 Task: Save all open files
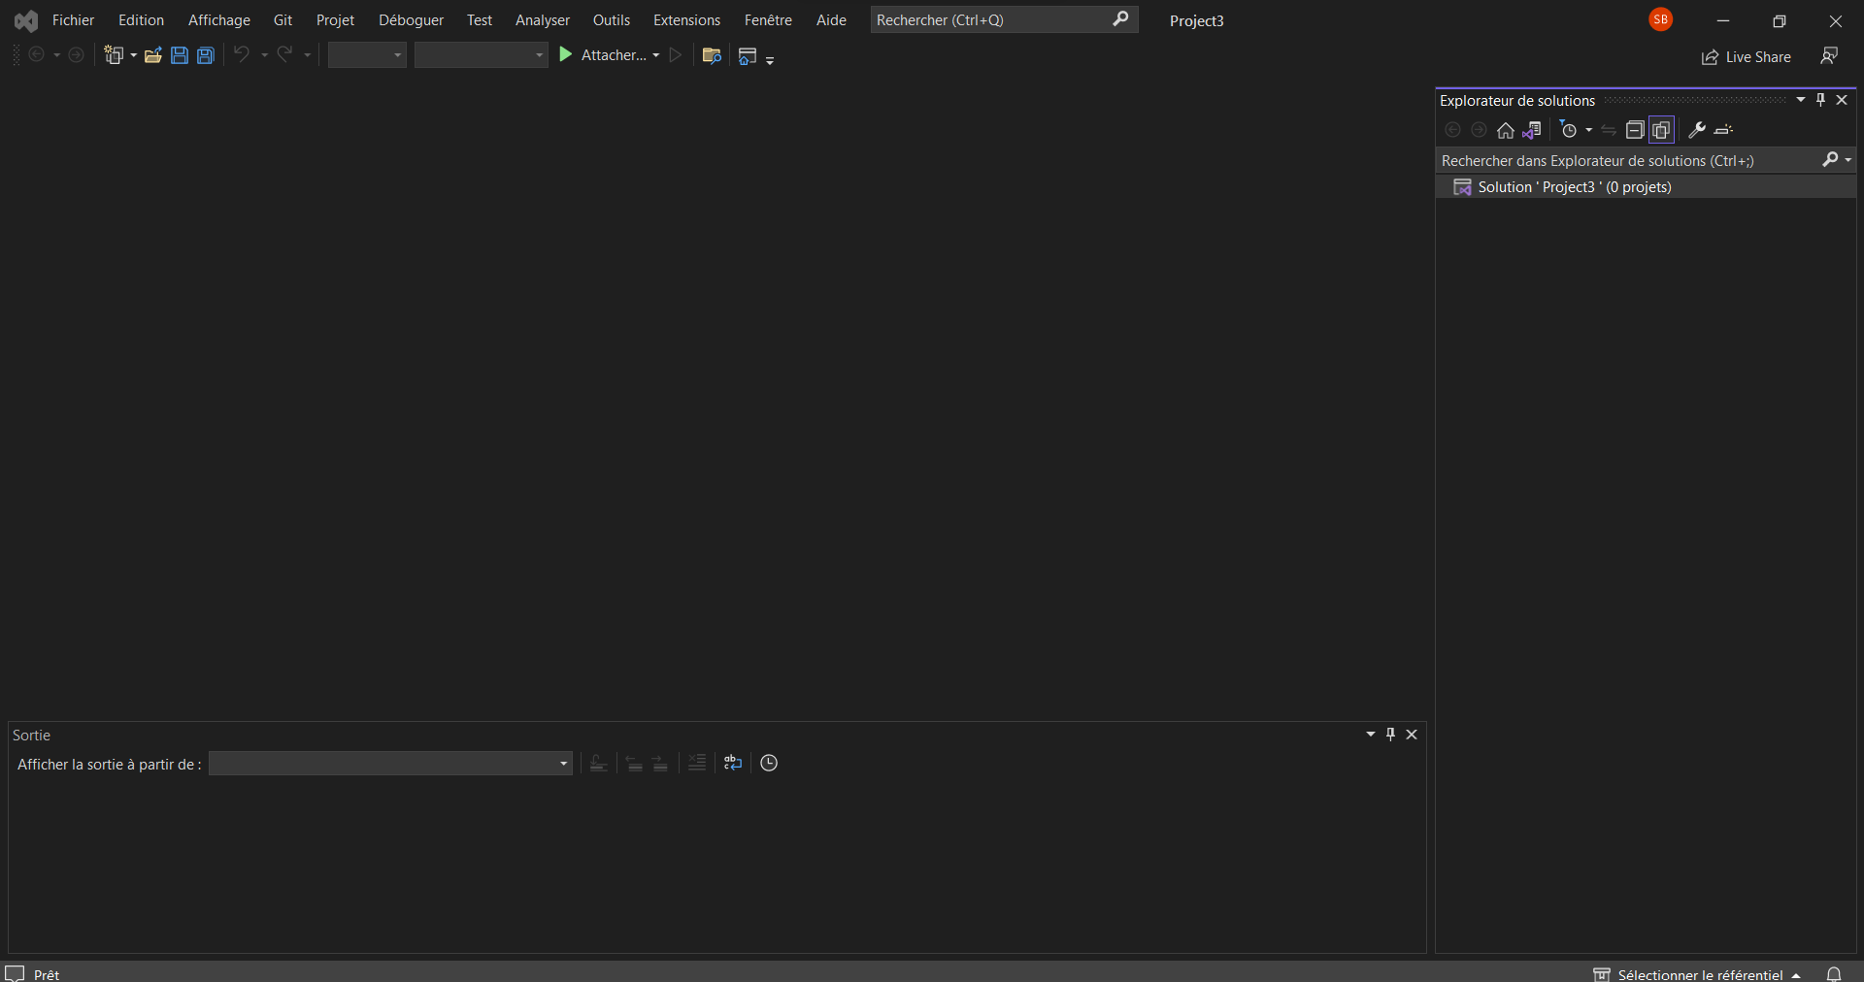(205, 55)
